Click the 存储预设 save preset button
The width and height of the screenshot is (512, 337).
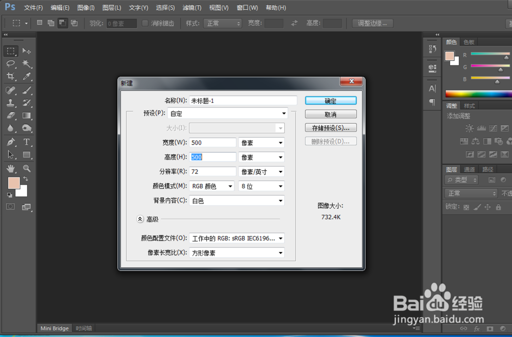point(330,127)
